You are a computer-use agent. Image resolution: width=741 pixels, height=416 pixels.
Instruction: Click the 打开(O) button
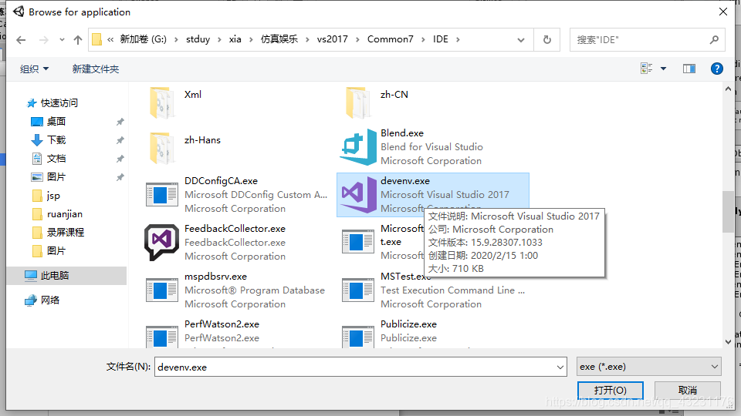(x=610, y=390)
